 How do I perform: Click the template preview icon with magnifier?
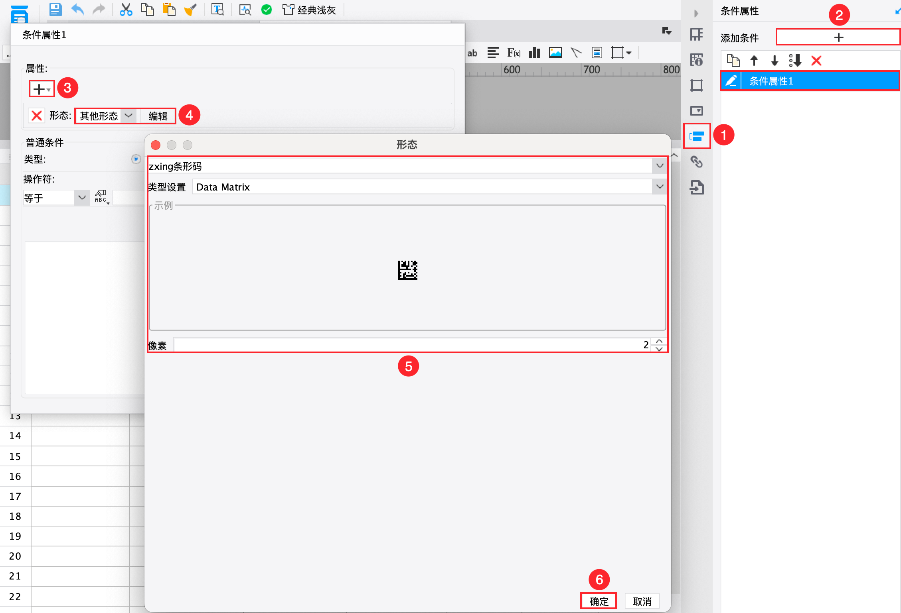click(245, 9)
